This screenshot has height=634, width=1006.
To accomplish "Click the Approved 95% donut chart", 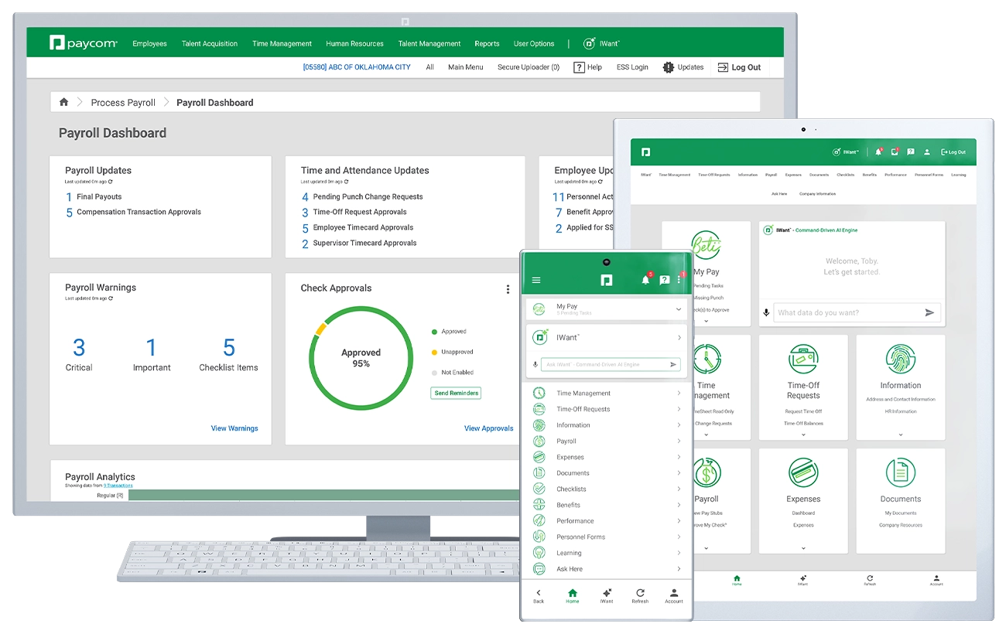I will pyautogui.click(x=361, y=358).
